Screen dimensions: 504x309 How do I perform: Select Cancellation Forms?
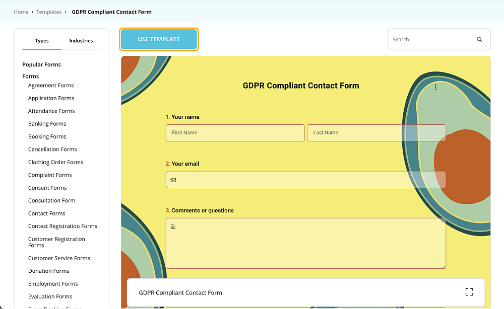click(x=52, y=149)
